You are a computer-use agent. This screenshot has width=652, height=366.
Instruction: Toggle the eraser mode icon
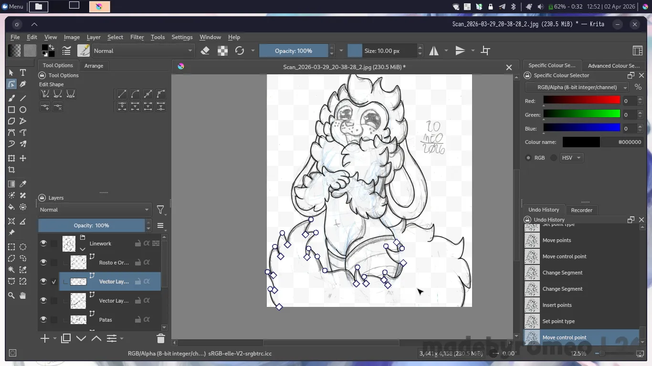[205, 51]
